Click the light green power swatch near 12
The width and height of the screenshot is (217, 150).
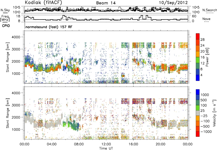(198, 60)
